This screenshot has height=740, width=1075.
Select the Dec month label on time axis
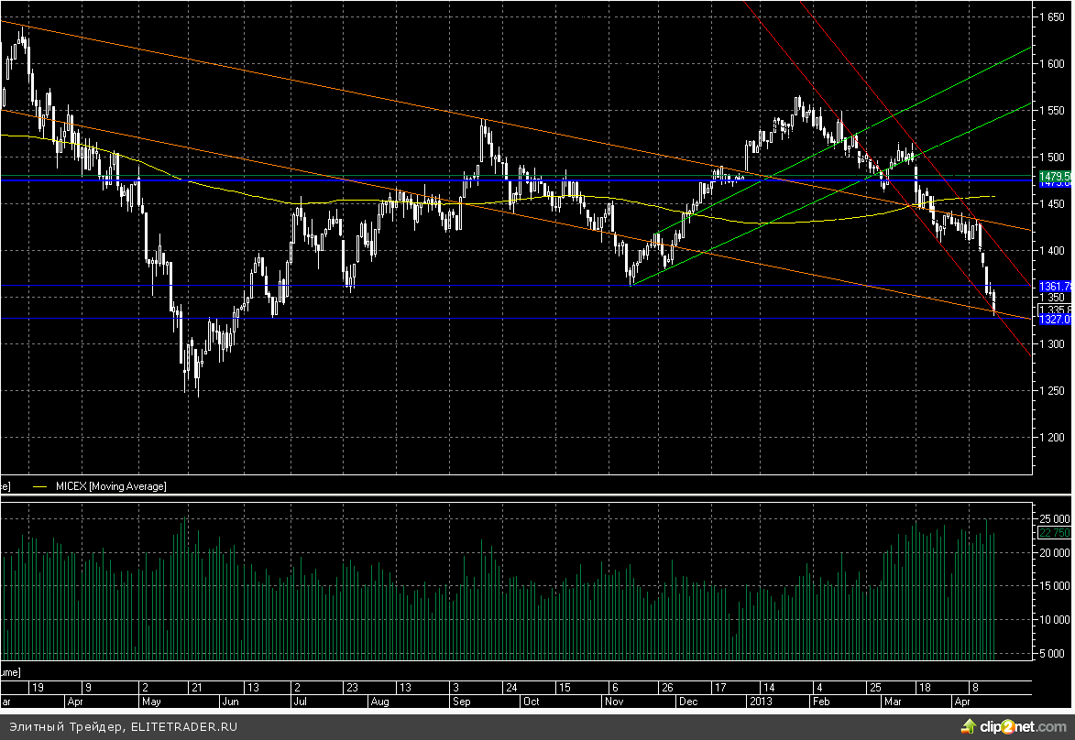click(x=687, y=702)
